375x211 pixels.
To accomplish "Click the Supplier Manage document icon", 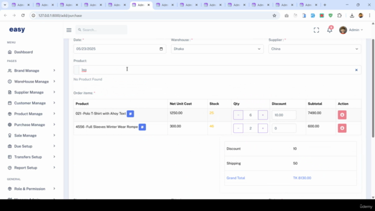I will [x=9, y=92].
